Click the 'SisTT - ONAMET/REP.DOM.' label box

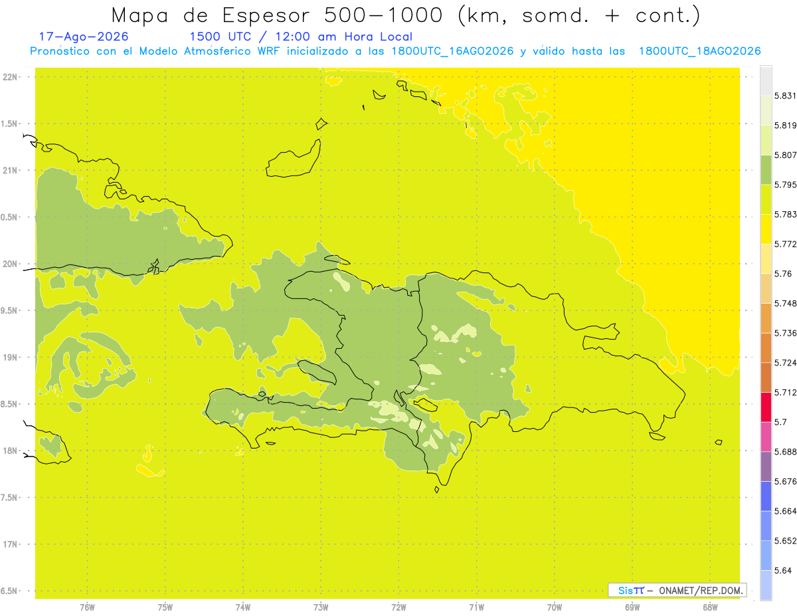[677, 590]
